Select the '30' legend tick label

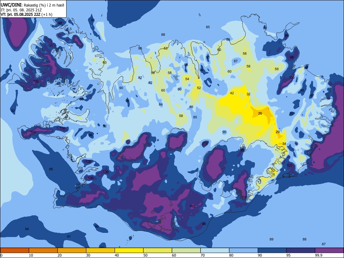tap(88, 255)
